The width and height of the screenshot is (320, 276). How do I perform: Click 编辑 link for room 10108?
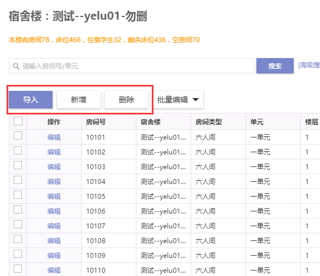pyautogui.click(x=54, y=241)
